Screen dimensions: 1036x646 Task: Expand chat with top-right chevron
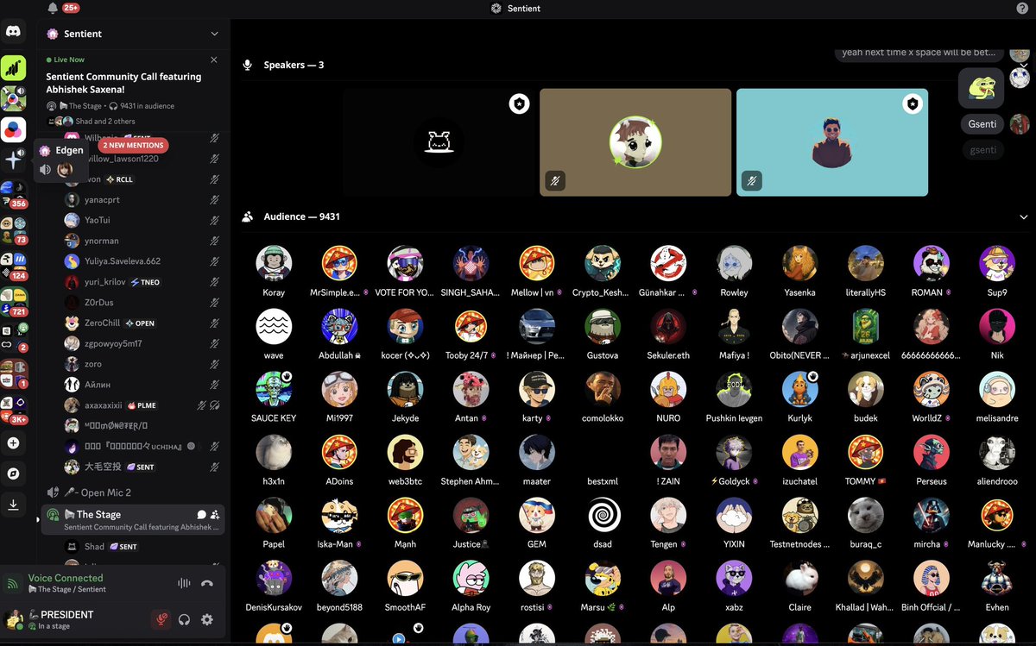click(x=1024, y=65)
